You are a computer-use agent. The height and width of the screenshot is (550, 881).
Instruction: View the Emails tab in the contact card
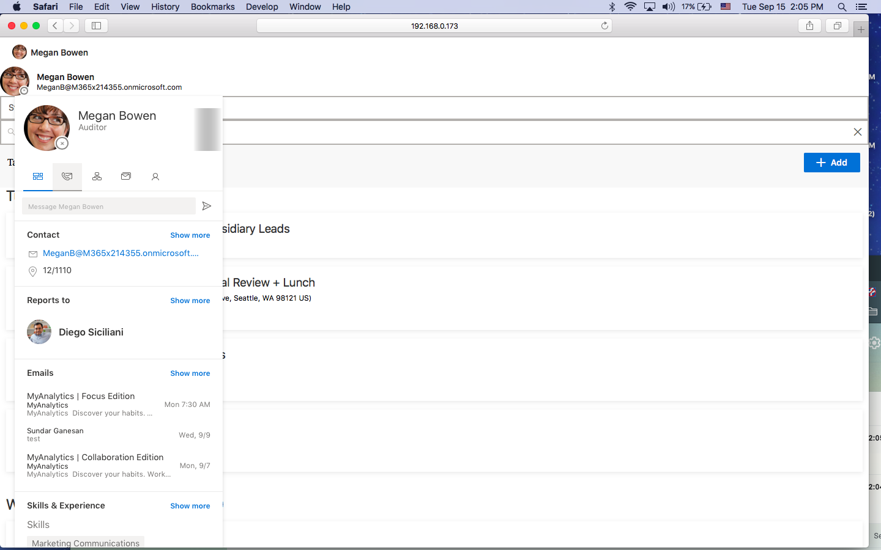[x=126, y=177]
